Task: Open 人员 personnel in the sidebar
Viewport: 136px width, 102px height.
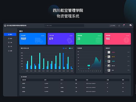Action: click(x=10, y=47)
